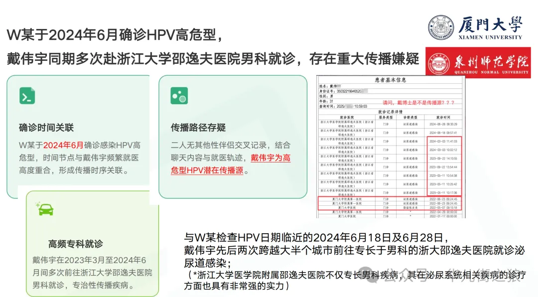Click the 2024-03-03 11:41:03 time cell
The image size is (538, 297).
click(443, 142)
